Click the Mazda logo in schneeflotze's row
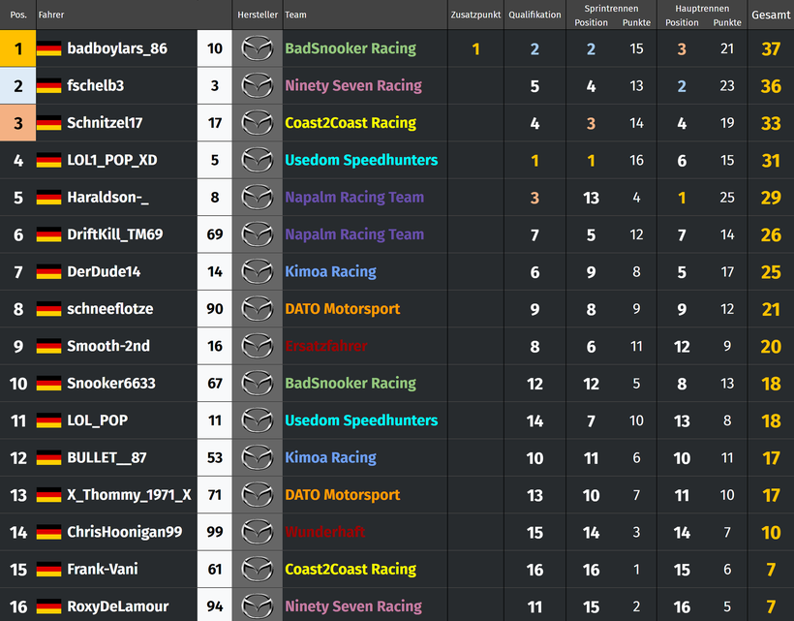This screenshot has height=621, width=794. point(258,309)
